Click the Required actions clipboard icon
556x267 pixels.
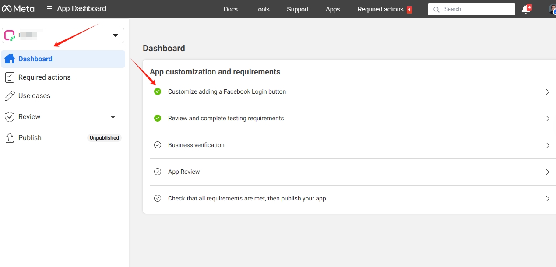click(x=9, y=77)
